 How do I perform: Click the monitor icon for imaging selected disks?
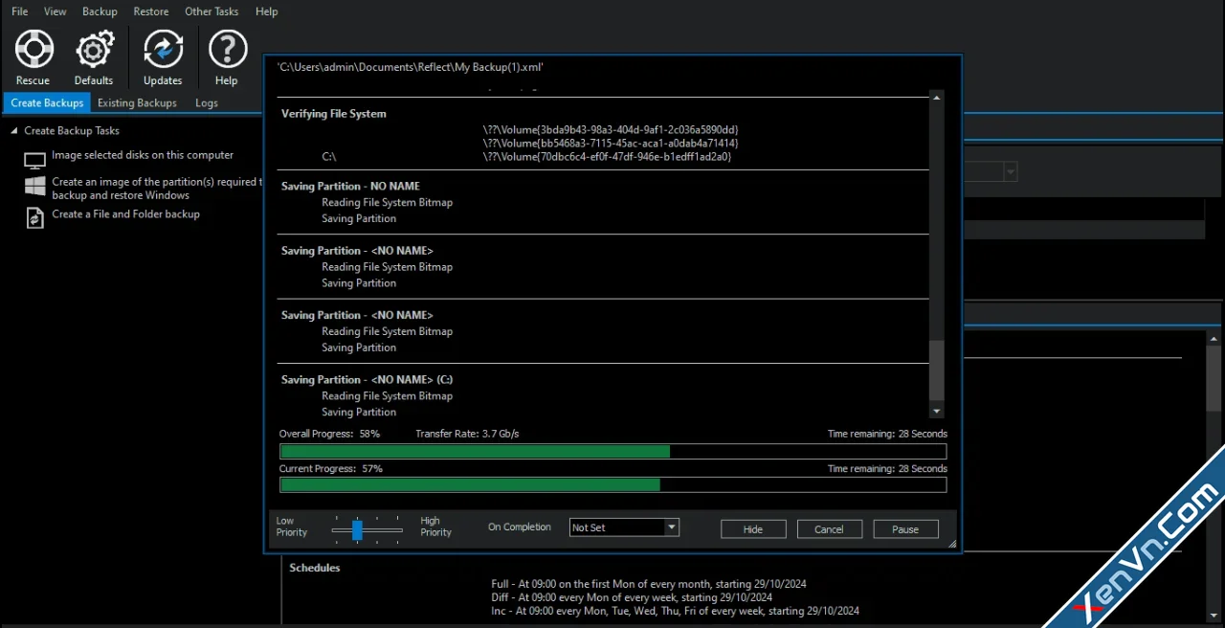point(35,160)
